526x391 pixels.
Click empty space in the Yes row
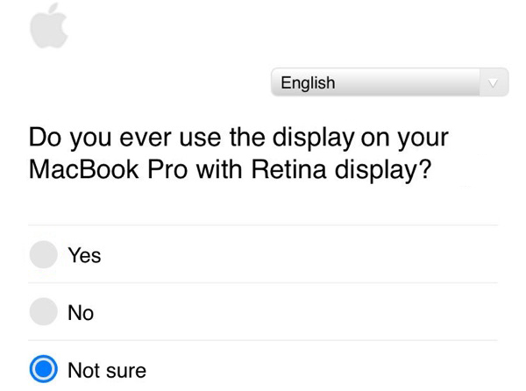click(307, 255)
